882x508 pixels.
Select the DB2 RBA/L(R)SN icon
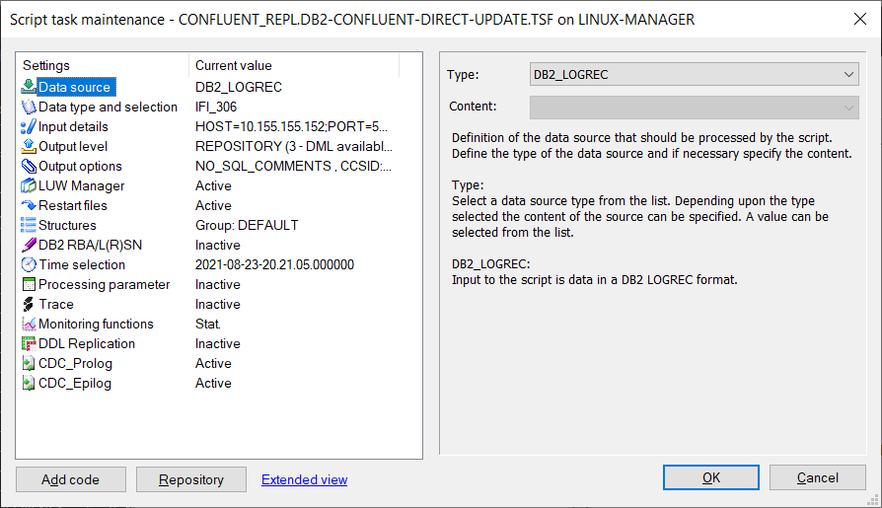29,245
